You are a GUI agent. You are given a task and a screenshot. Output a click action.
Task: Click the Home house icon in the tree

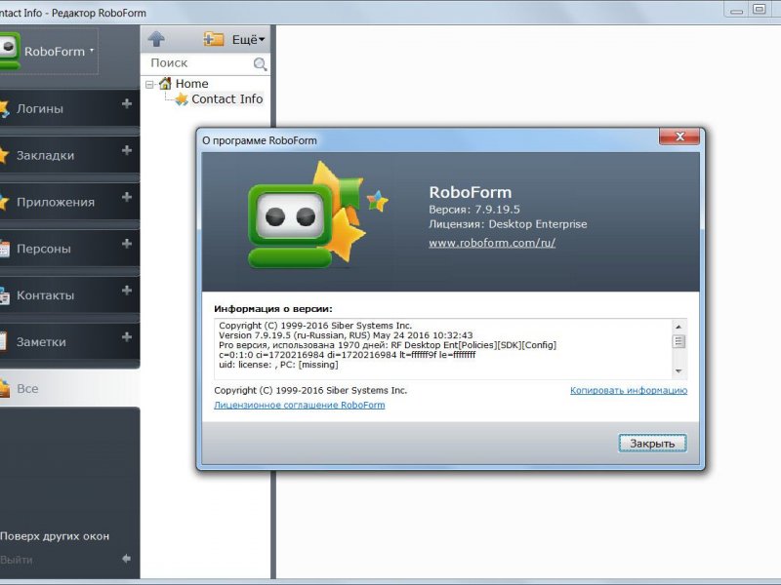click(165, 84)
